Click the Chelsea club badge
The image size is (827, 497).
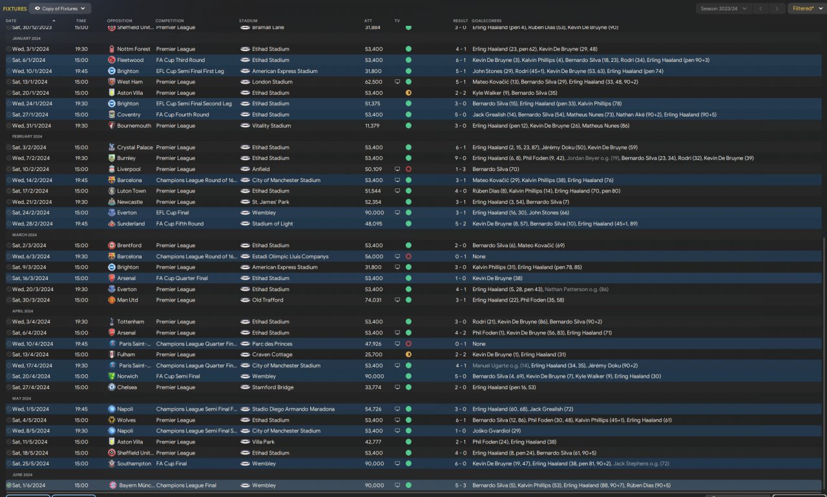[112, 387]
